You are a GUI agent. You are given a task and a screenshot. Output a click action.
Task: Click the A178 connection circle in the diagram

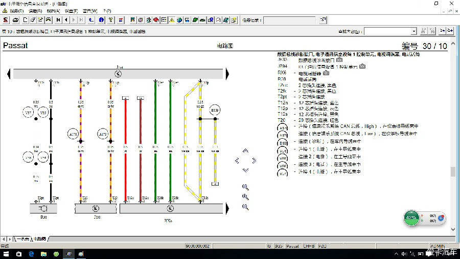(x=73, y=134)
